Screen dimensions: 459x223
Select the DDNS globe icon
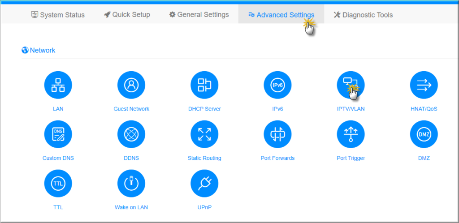pos(131,134)
